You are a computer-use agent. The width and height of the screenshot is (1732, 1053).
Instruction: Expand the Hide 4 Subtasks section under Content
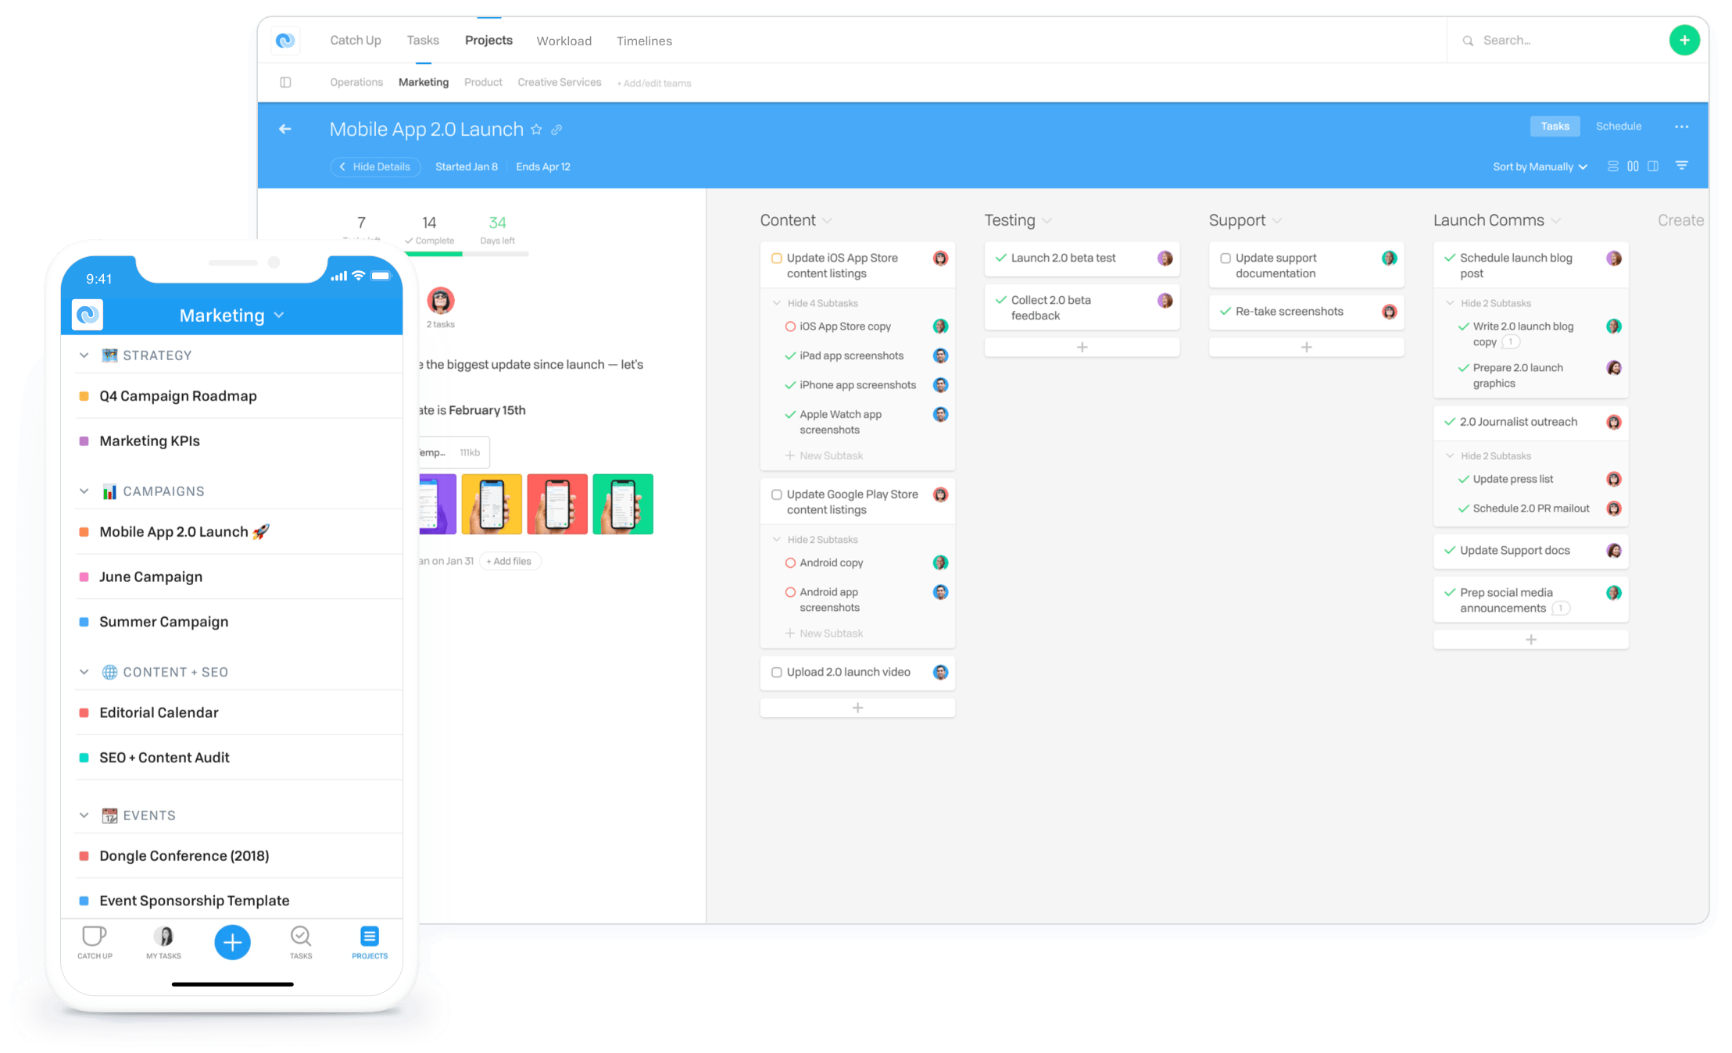(820, 302)
